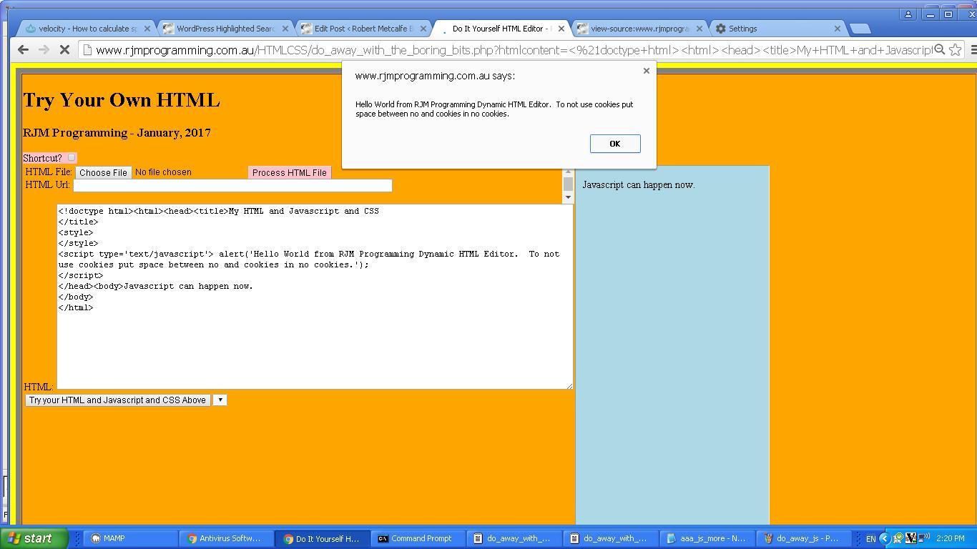The width and height of the screenshot is (977, 549).
Task: Close the view-source tab
Action: (x=699, y=29)
